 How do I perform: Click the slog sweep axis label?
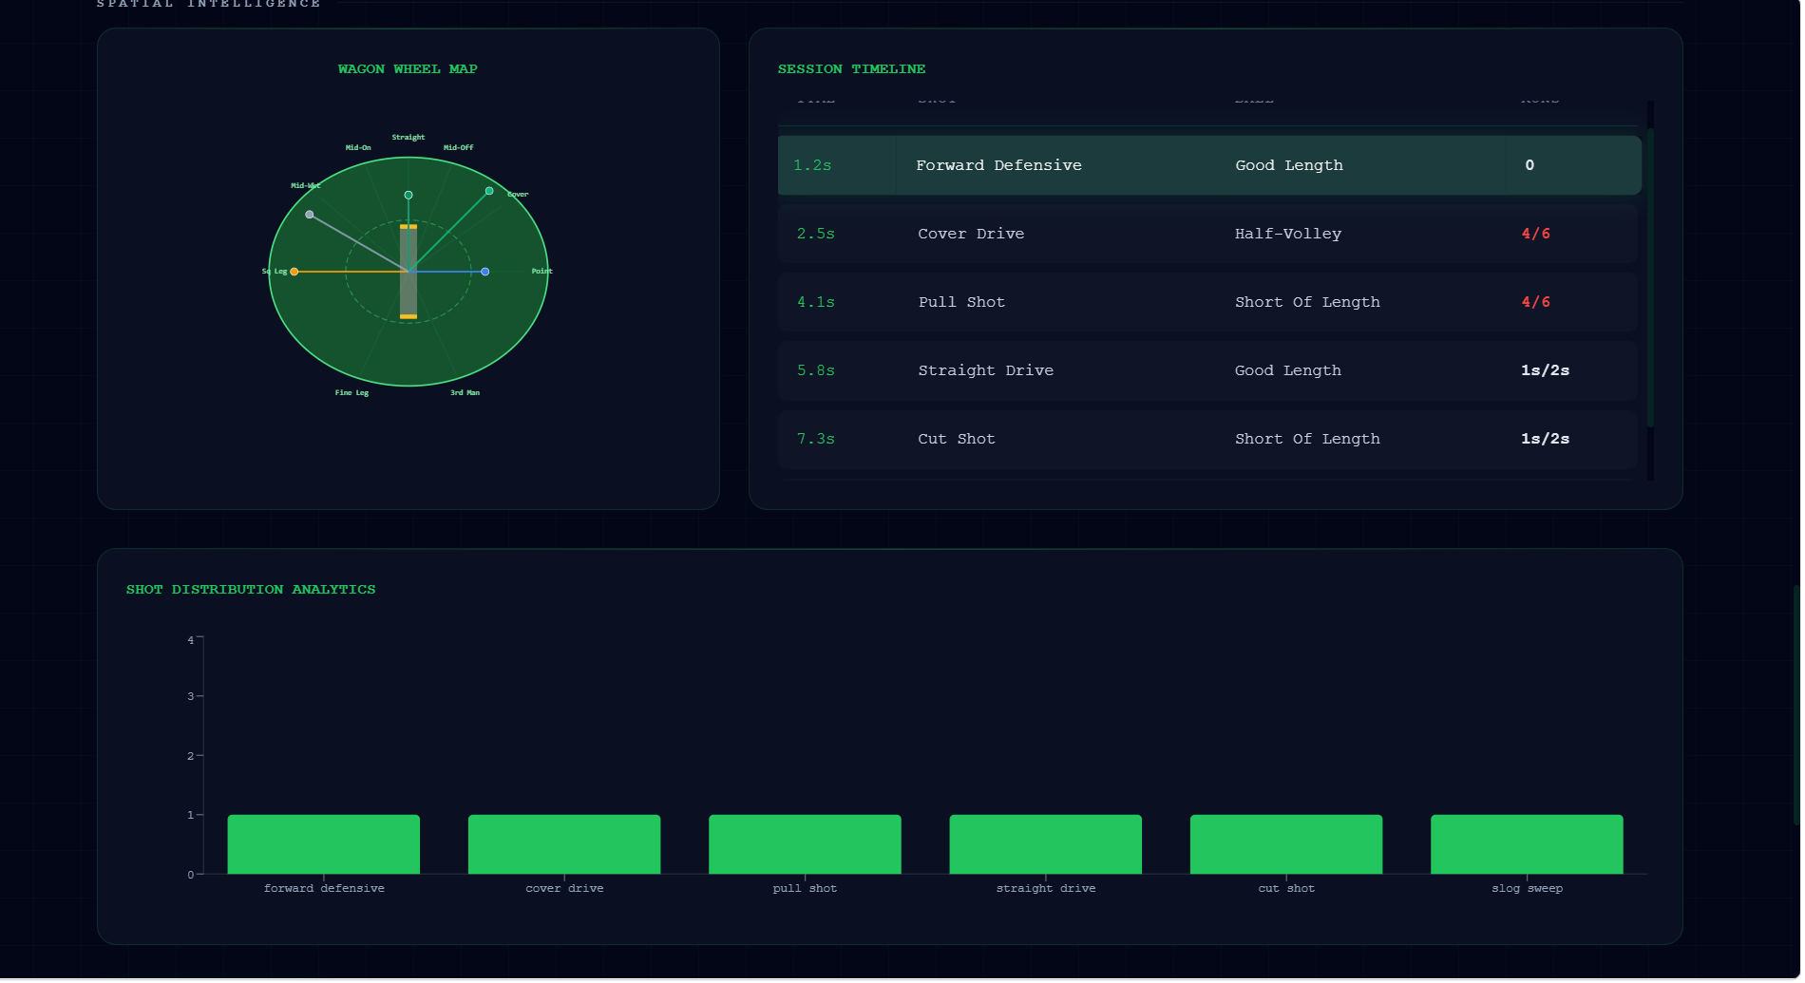tap(1527, 889)
